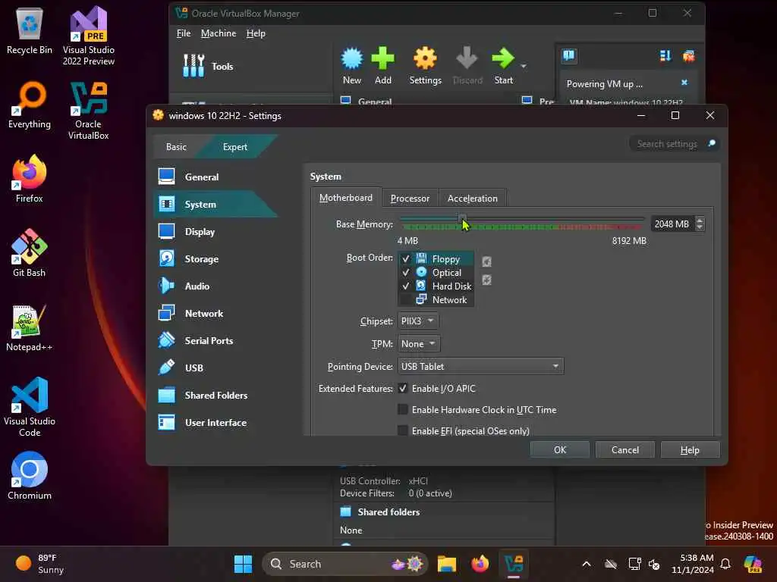777x582 pixels.
Task: Click the search settings magnifier icon
Action: (x=712, y=143)
